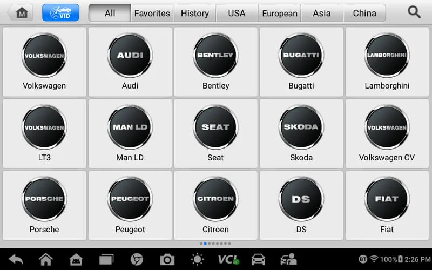
Task: Choose the Porsche brand tile
Action: pos(44,206)
